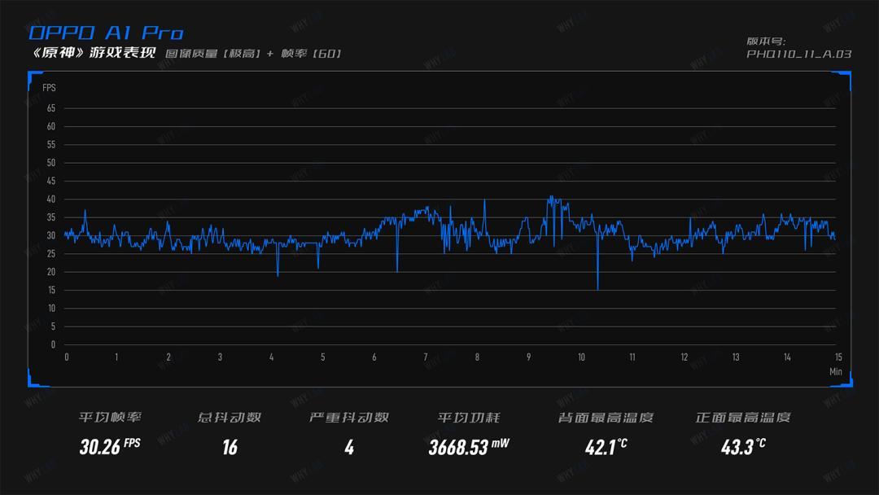Click the 总抖动数 label
Viewport: 879px width, 495px height.
point(230,417)
